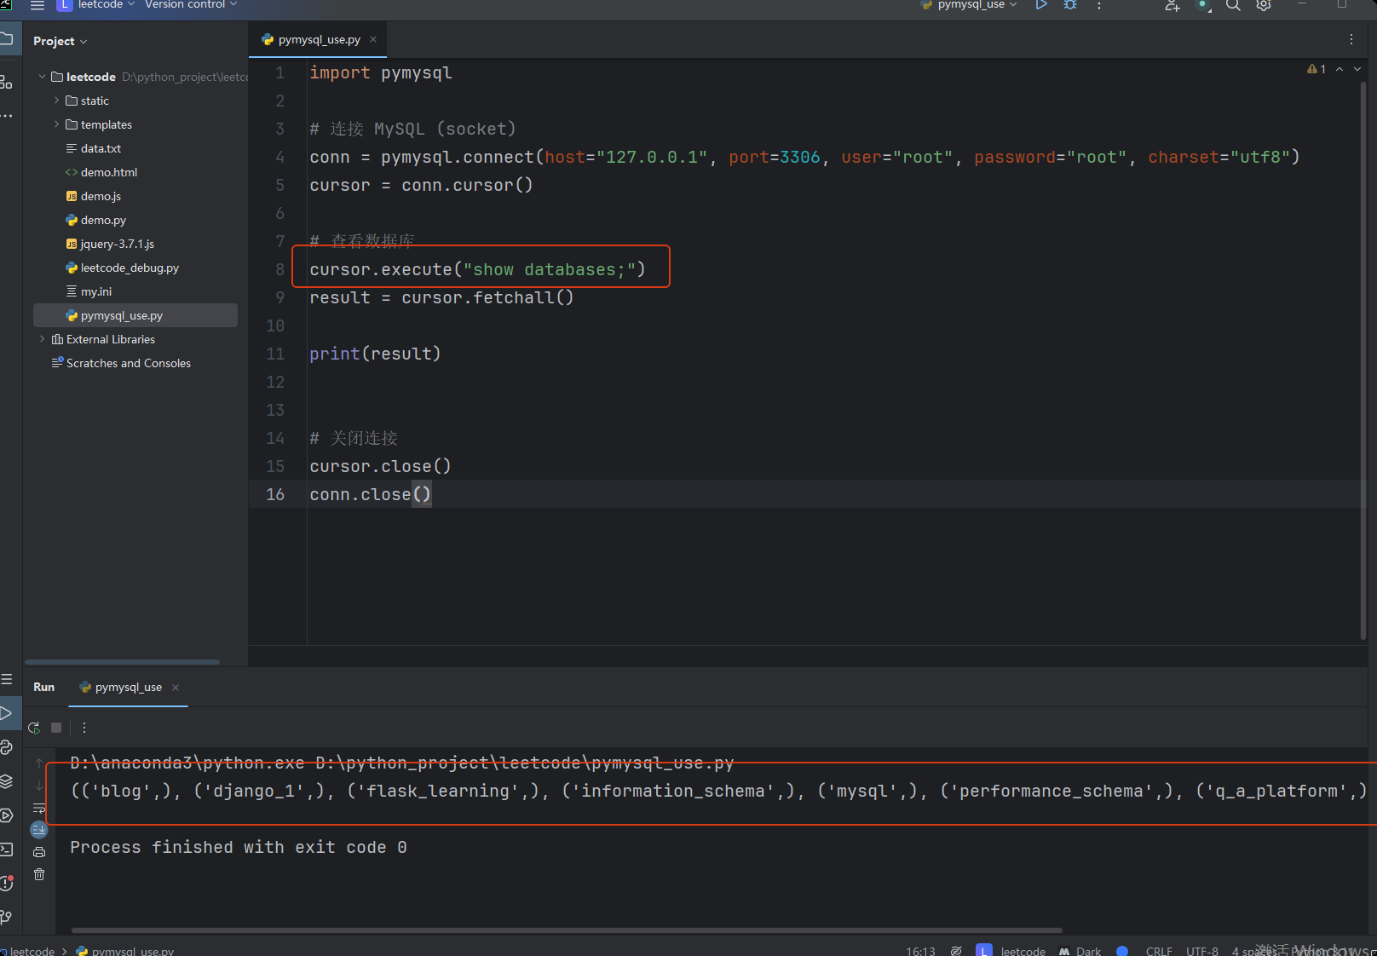Print the Run console output

pyautogui.click(x=39, y=852)
